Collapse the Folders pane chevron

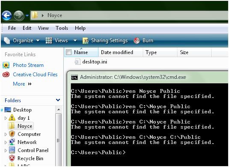pyautogui.click(x=58, y=100)
